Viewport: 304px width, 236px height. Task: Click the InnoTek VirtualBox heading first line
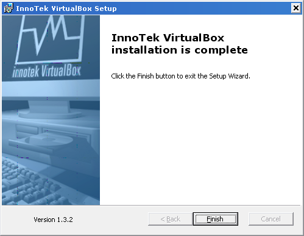coord(168,38)
